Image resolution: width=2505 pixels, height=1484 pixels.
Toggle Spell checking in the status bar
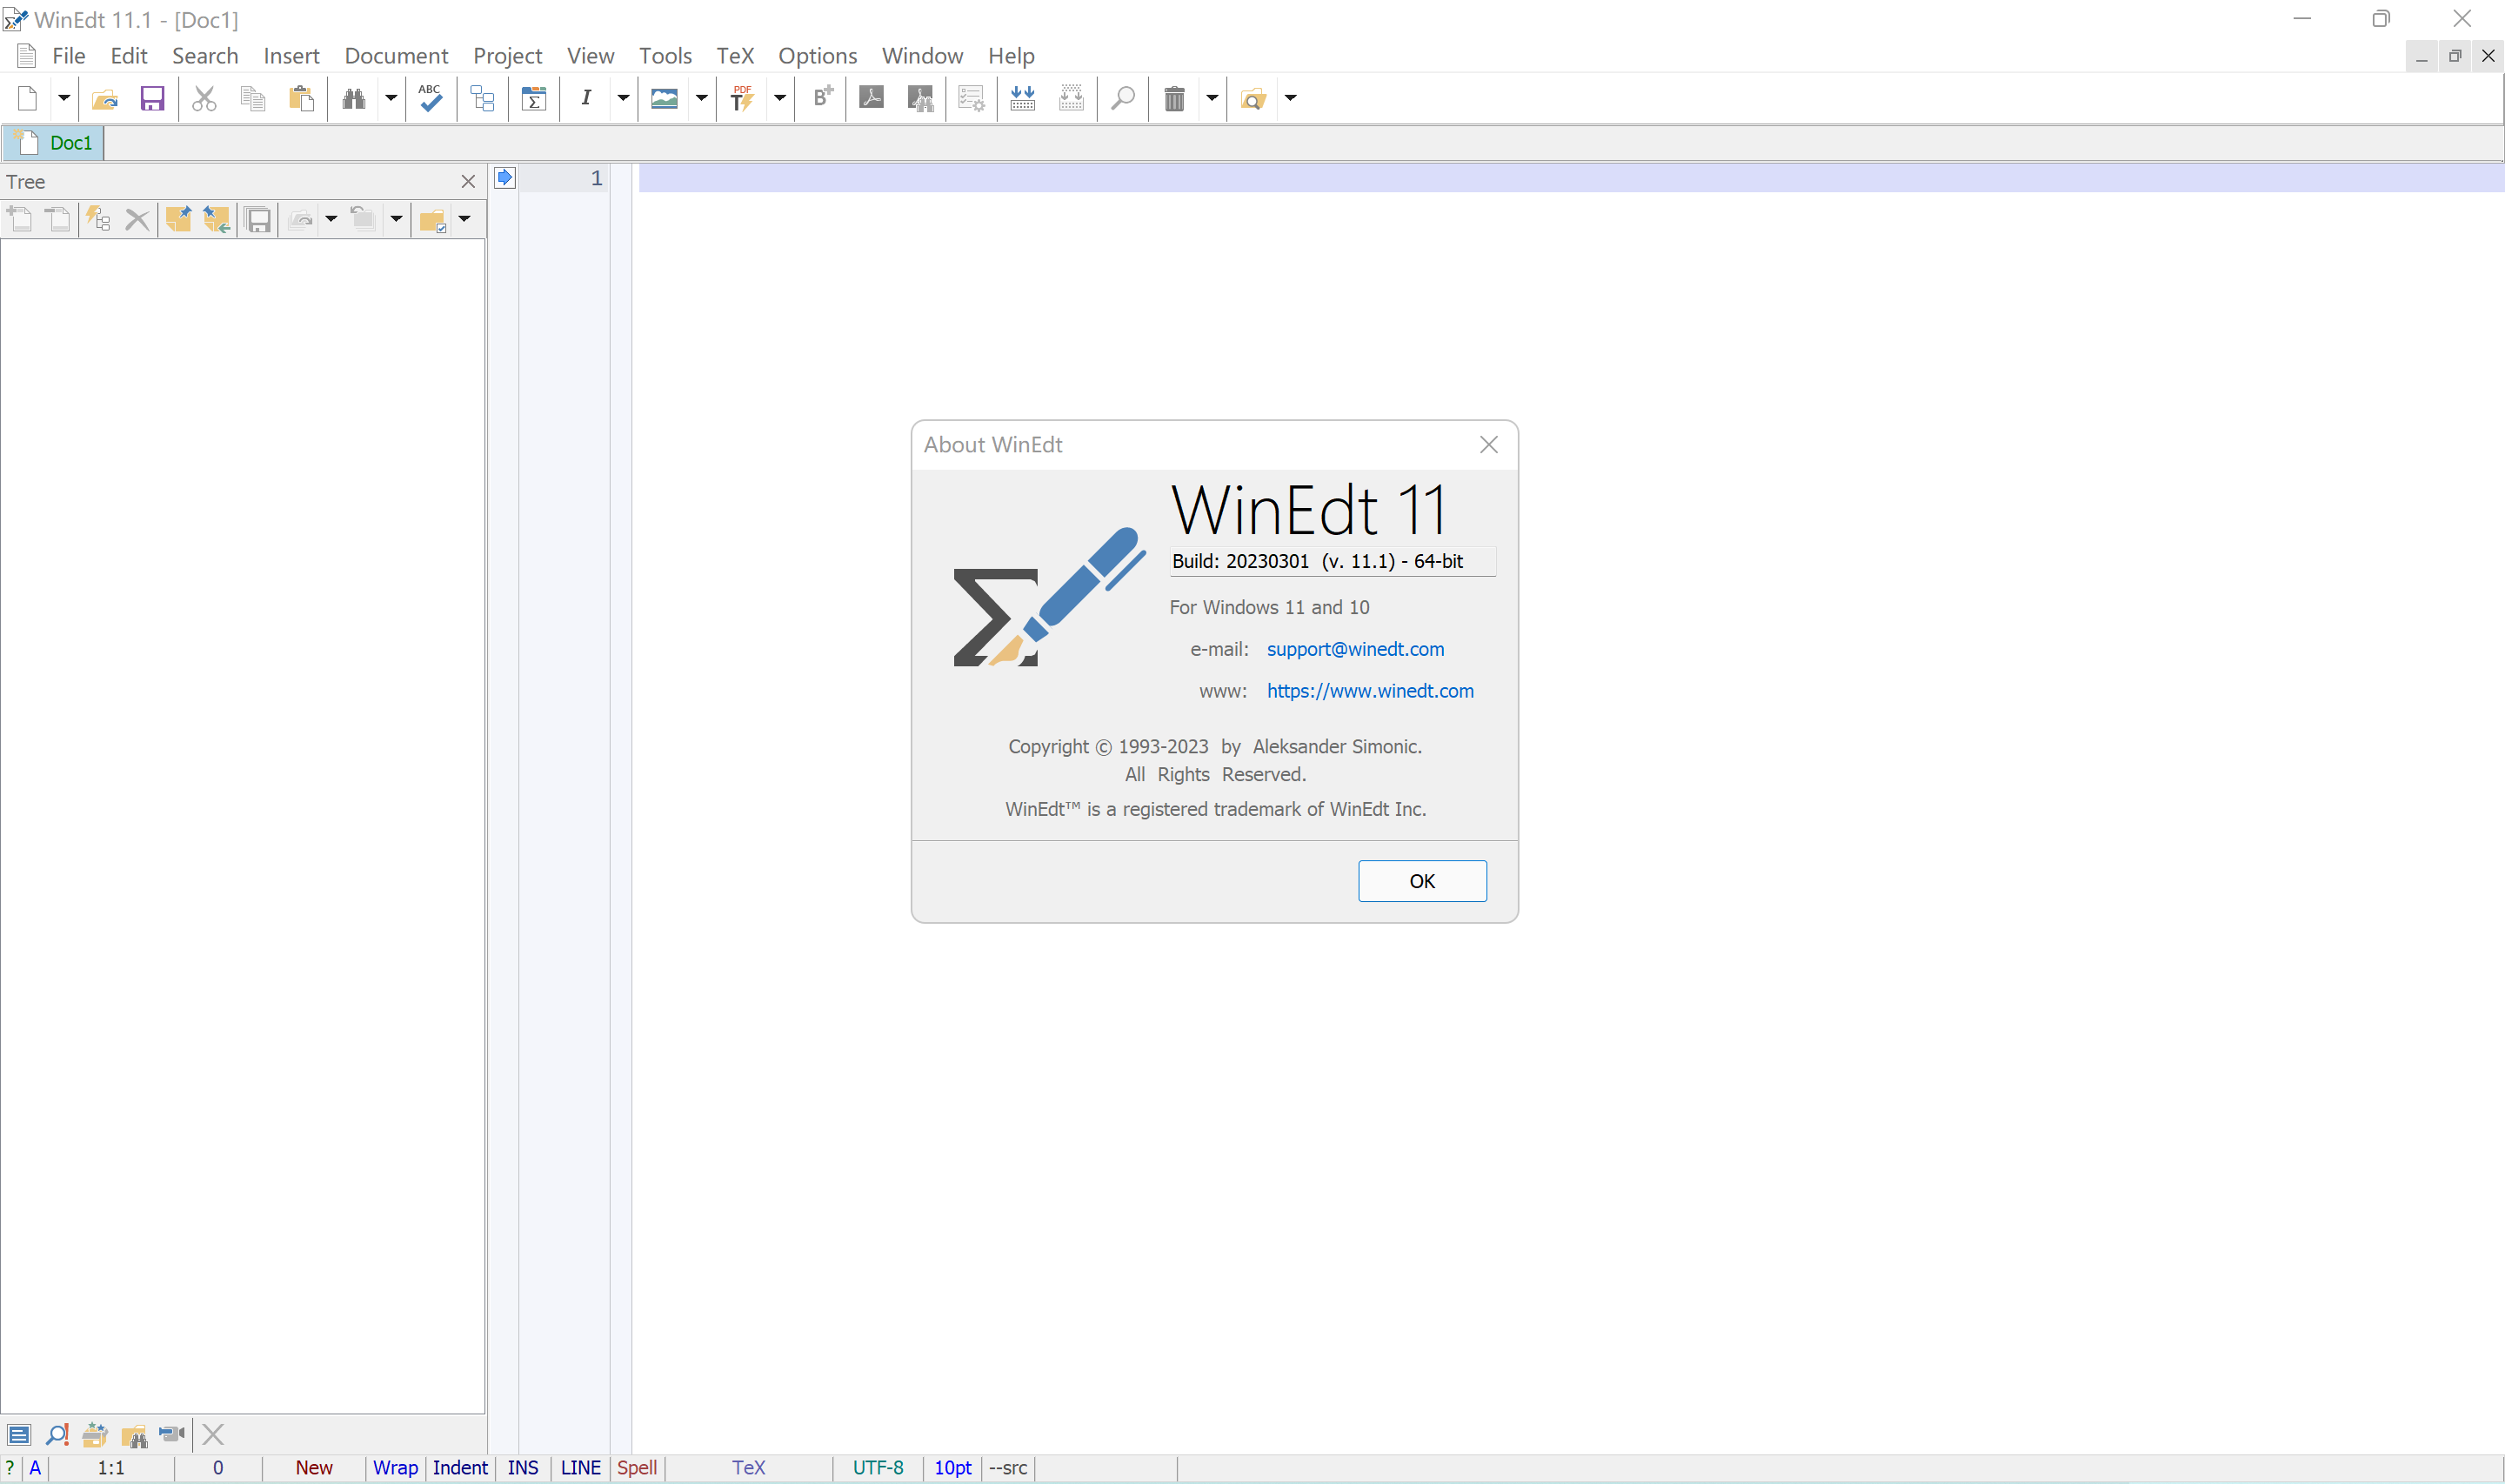(x=637, y=1467)
